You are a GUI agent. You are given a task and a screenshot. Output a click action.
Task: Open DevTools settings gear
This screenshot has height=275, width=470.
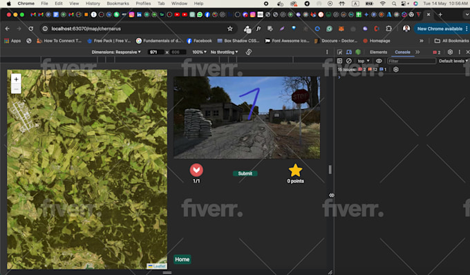(x=450, y=52)
